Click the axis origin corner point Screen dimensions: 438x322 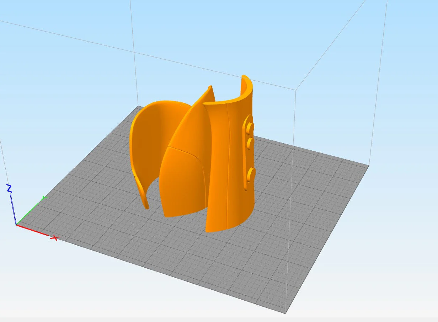(x=16, y=225)
